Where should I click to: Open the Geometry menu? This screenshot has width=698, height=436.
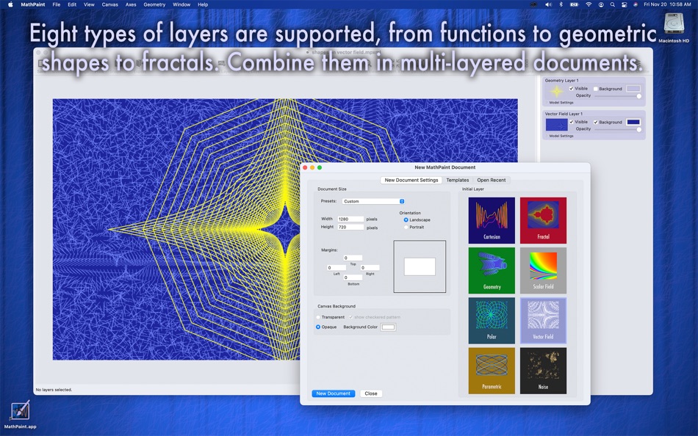[154, 4]
